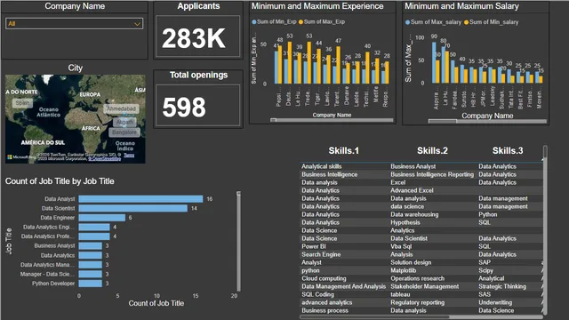
Task: Click the Sum of Min_salary legend marker
Action: tap(466, 22)
